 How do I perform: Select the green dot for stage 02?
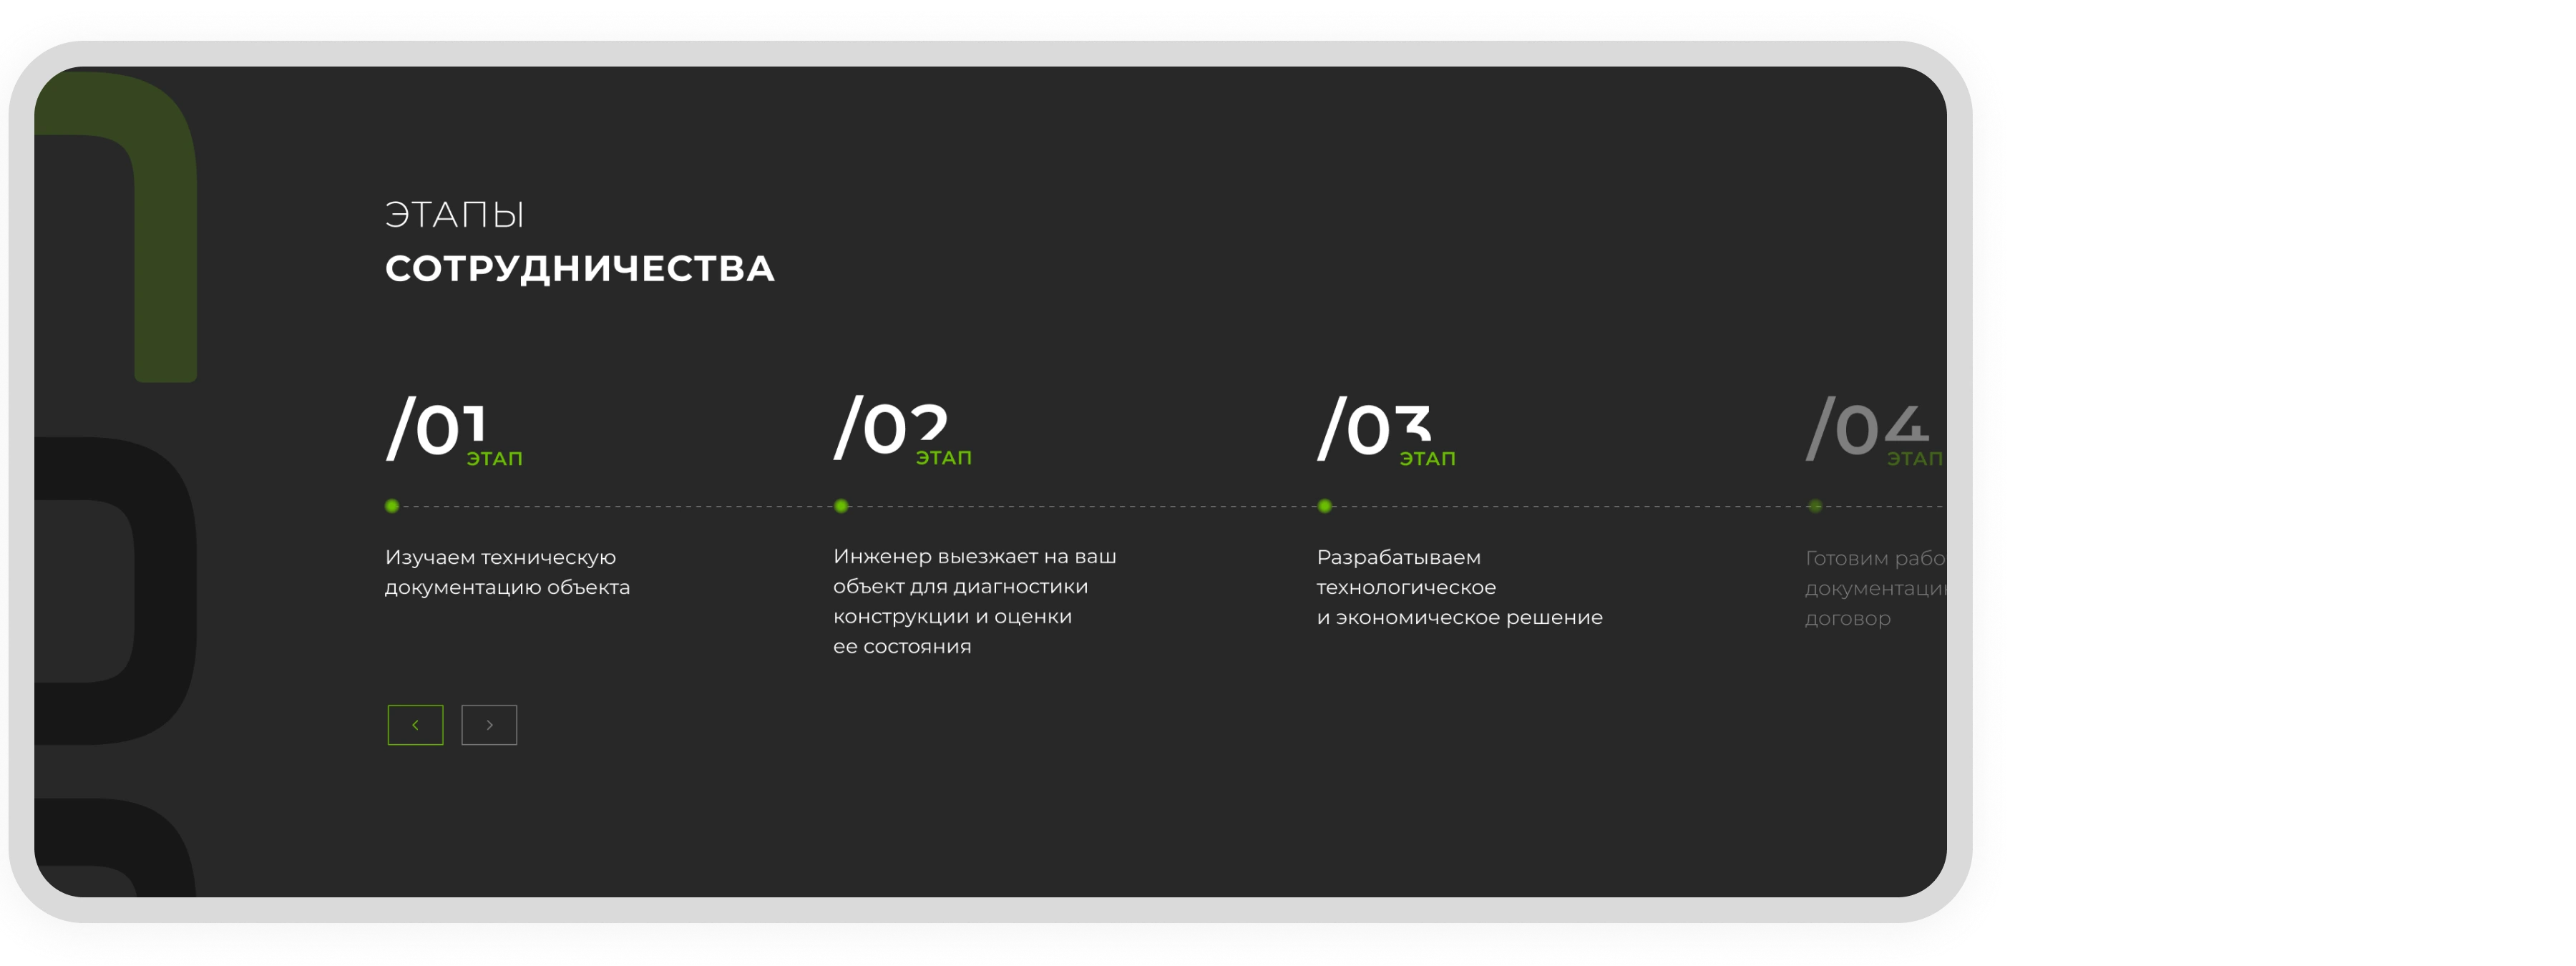click(x=841, y=506)
